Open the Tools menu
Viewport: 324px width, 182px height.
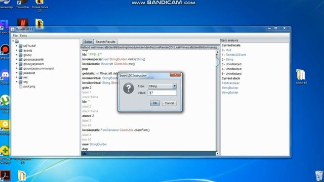tap(23, 36)
